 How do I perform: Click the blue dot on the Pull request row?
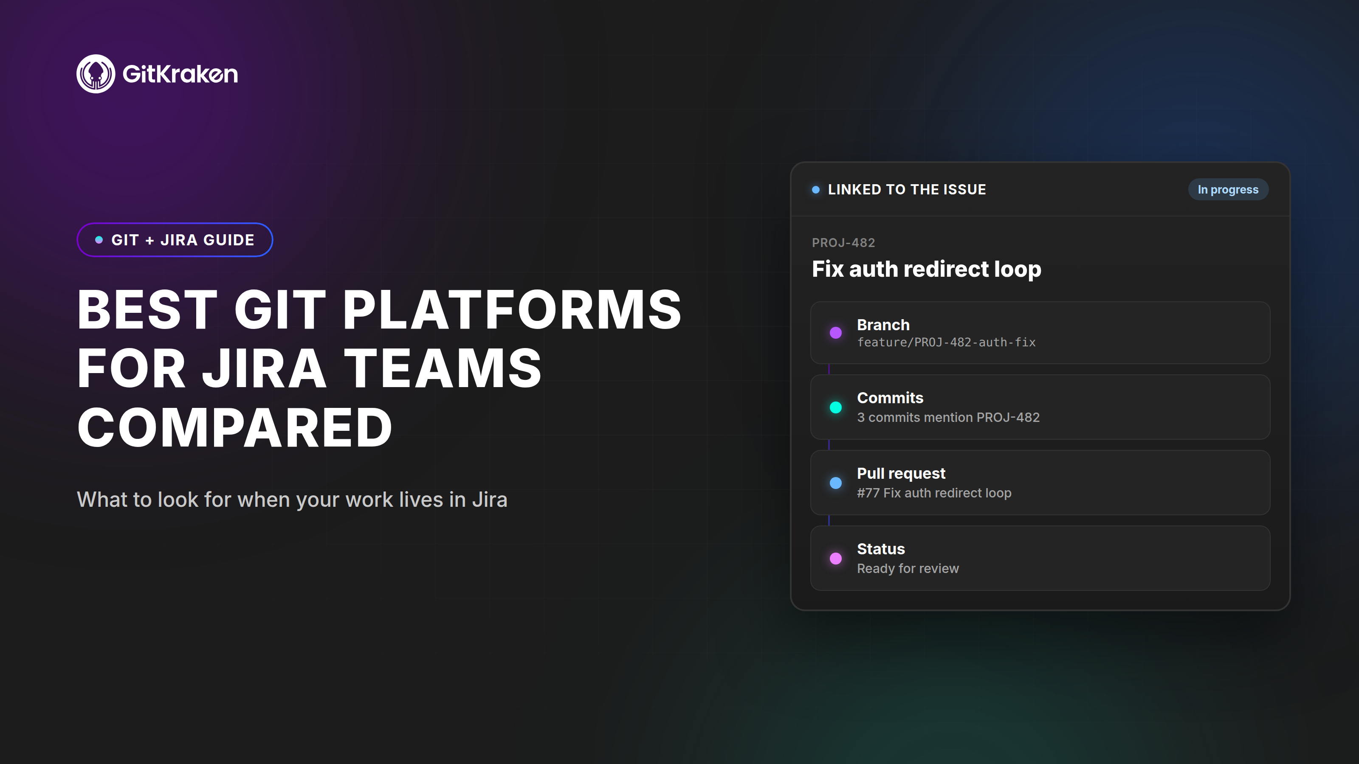[836, 483]
